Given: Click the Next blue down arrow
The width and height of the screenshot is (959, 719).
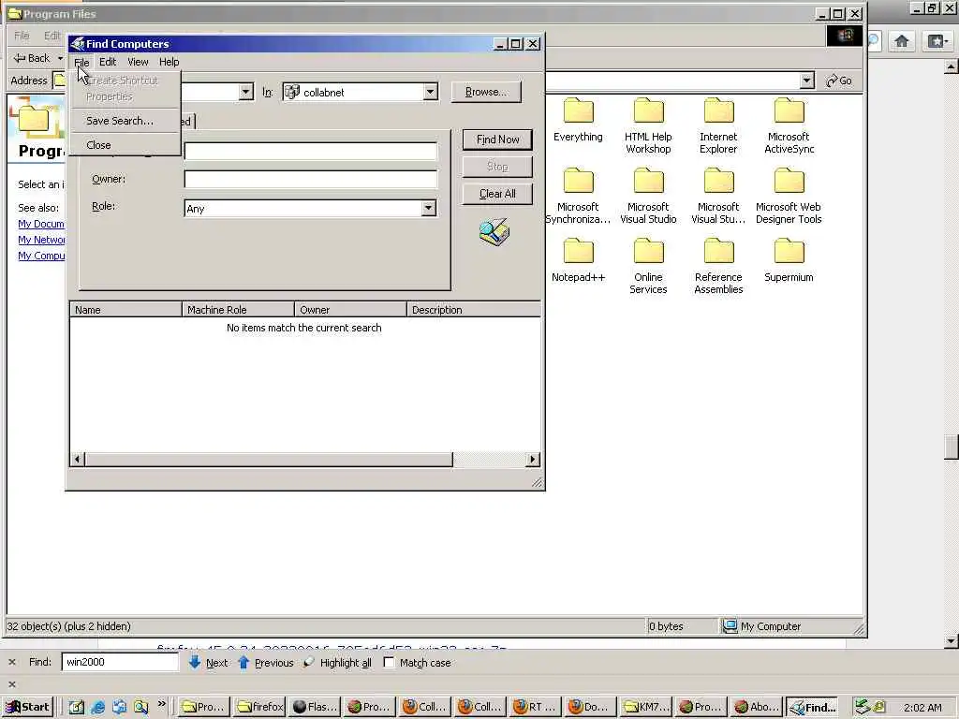Looking at the screenshot, I should (x=195, y=662).
